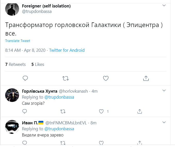Click the 8:14 AM · Apr 8, 2020 timestamp
The height and width of the screenshot is (147, 175).
pyautogui.click(x=25, y=50)
